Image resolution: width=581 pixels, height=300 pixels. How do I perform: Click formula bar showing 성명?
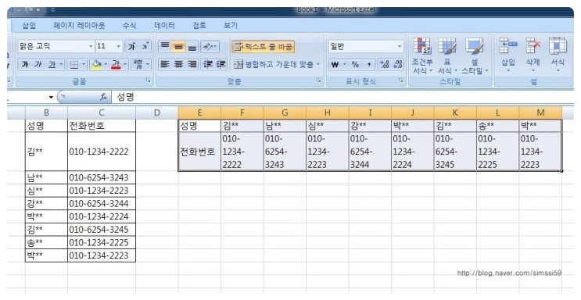pos(343,97)
